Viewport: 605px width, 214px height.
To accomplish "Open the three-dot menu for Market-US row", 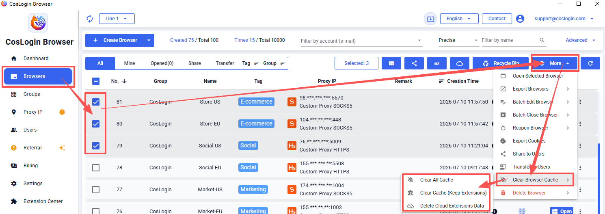I will 580,190.
